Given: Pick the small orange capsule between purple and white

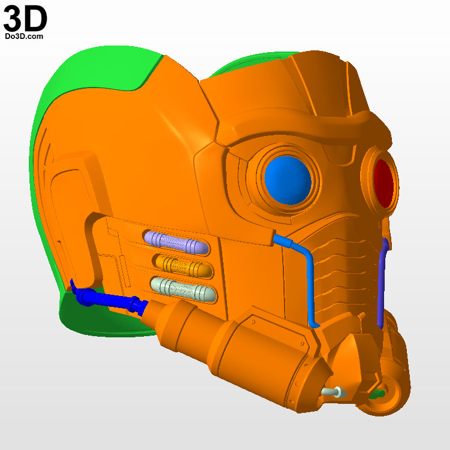Looking at the screenshot, I should (x=184, y=266).
